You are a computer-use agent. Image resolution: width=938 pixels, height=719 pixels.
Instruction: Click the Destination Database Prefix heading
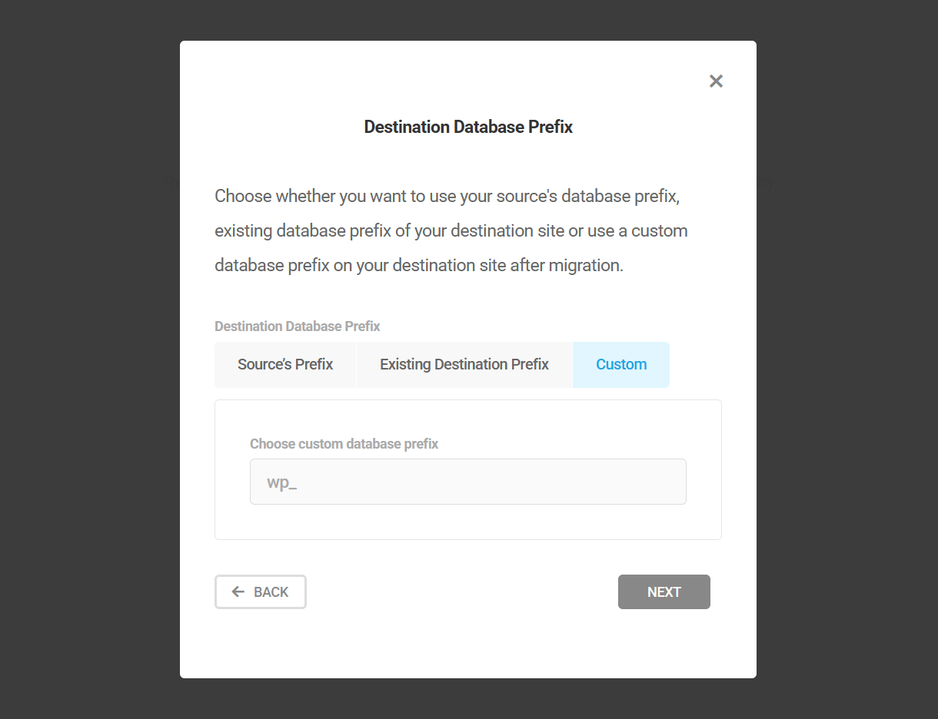(467, 126)
